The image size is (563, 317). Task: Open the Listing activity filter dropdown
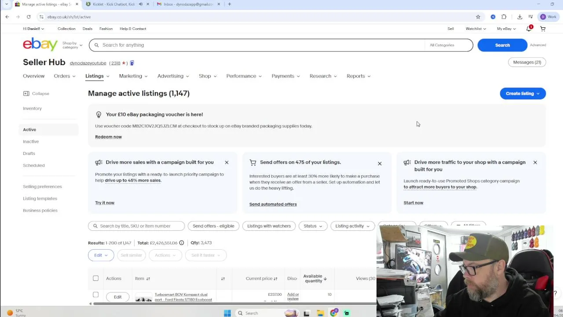tap(352, 226)
